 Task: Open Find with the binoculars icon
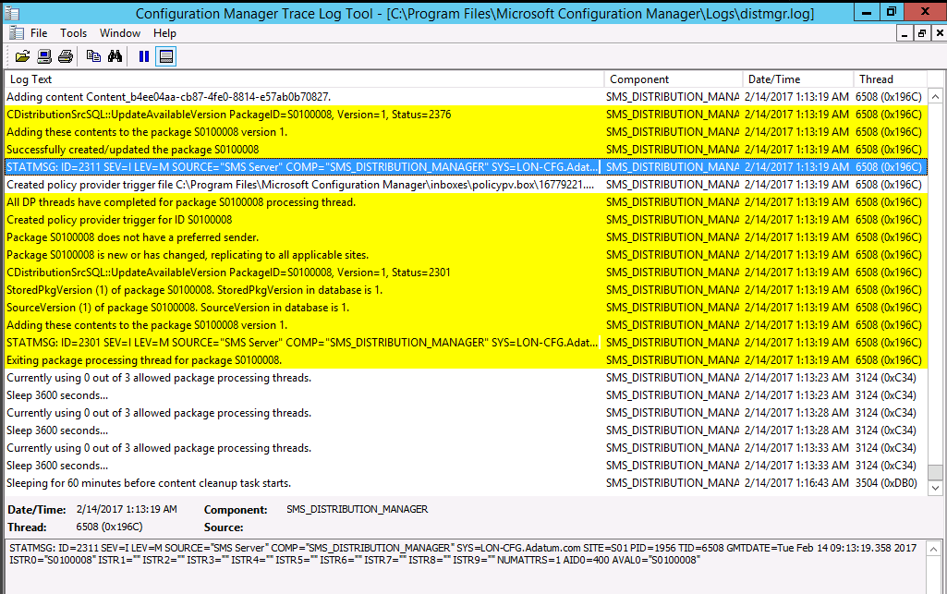tap(115, 56)
